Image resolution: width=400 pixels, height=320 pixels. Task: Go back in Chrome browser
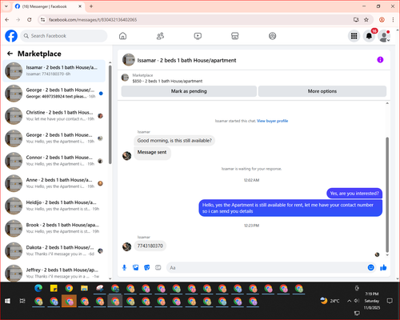pyautogui.click(x=7, y=20)
